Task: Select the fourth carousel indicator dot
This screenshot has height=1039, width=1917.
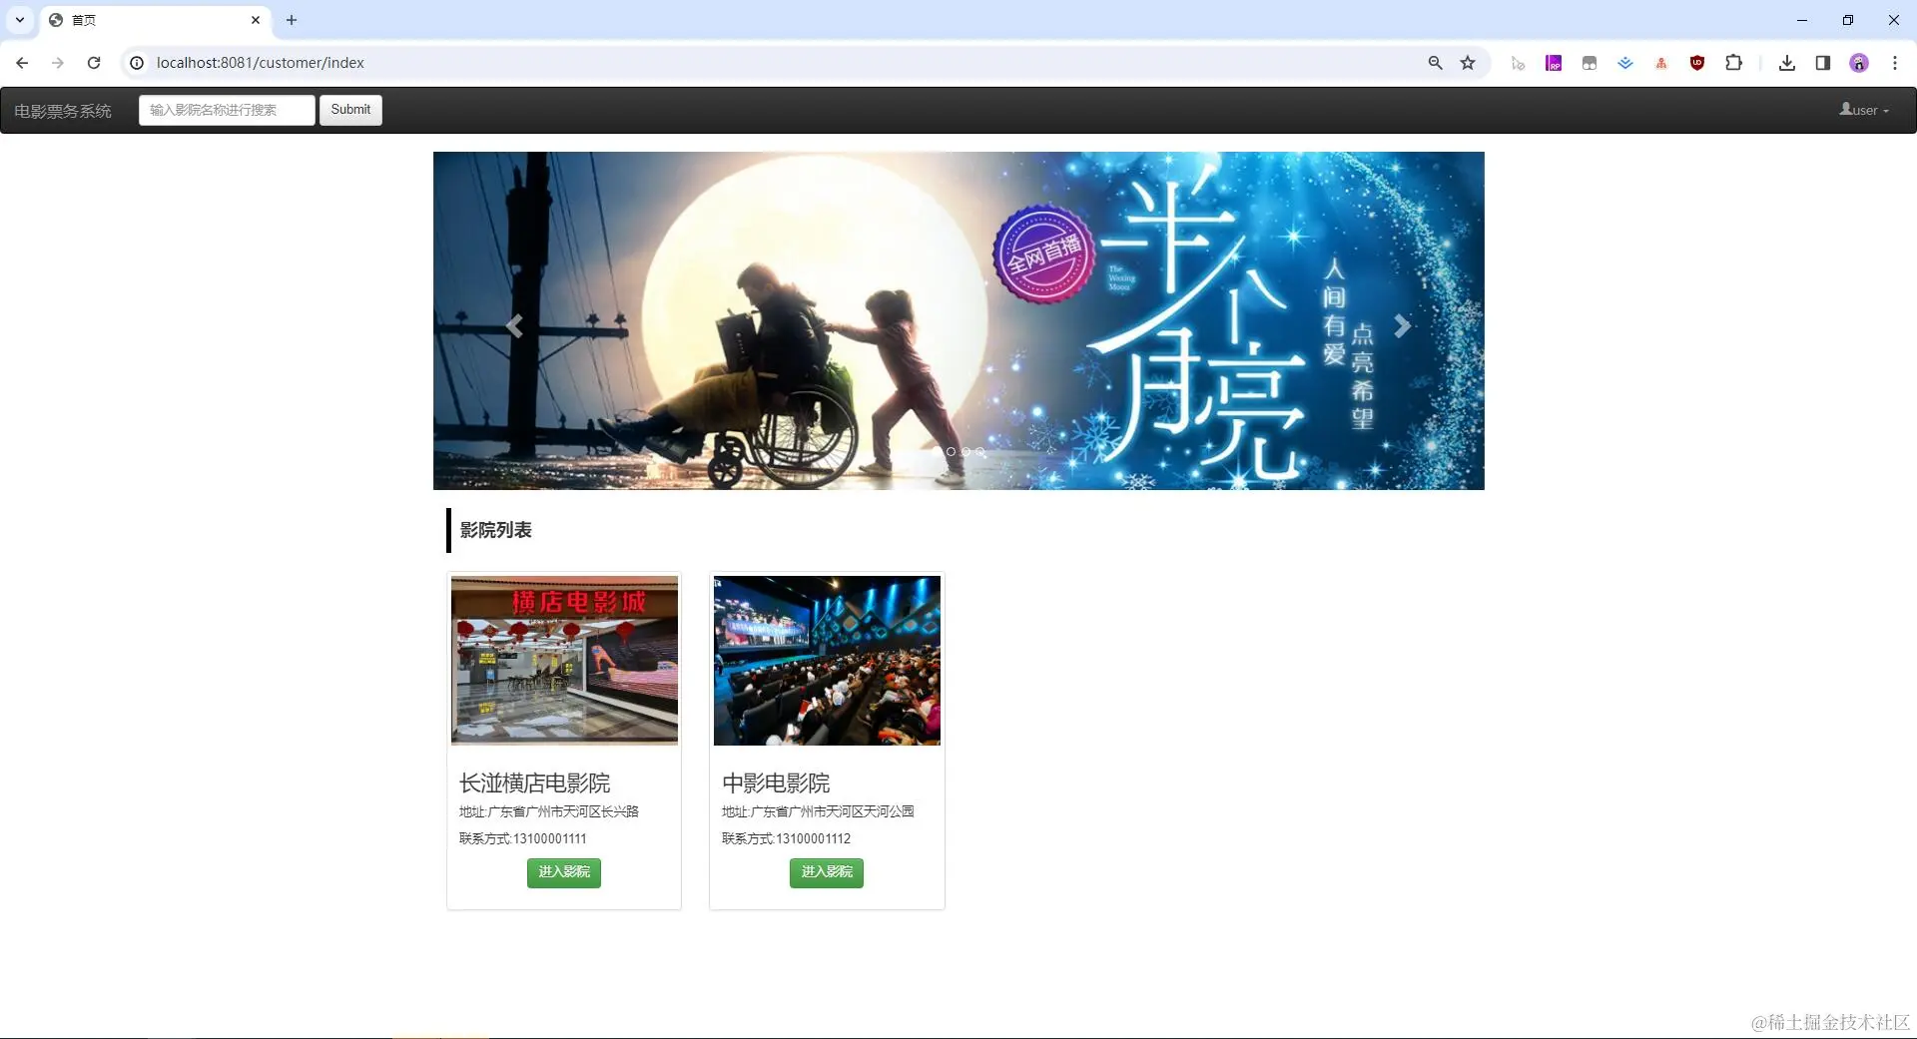Action: point(980,452)
